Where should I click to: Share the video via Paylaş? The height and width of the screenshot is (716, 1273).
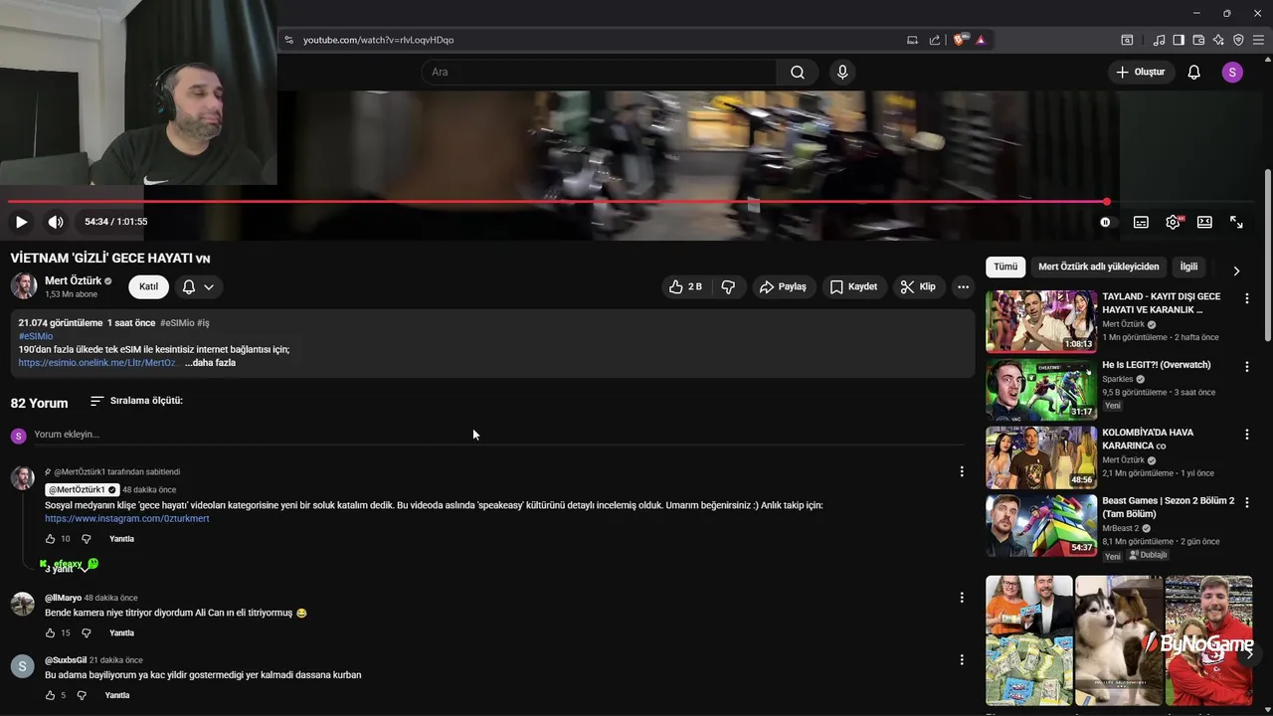coord(783,286)
